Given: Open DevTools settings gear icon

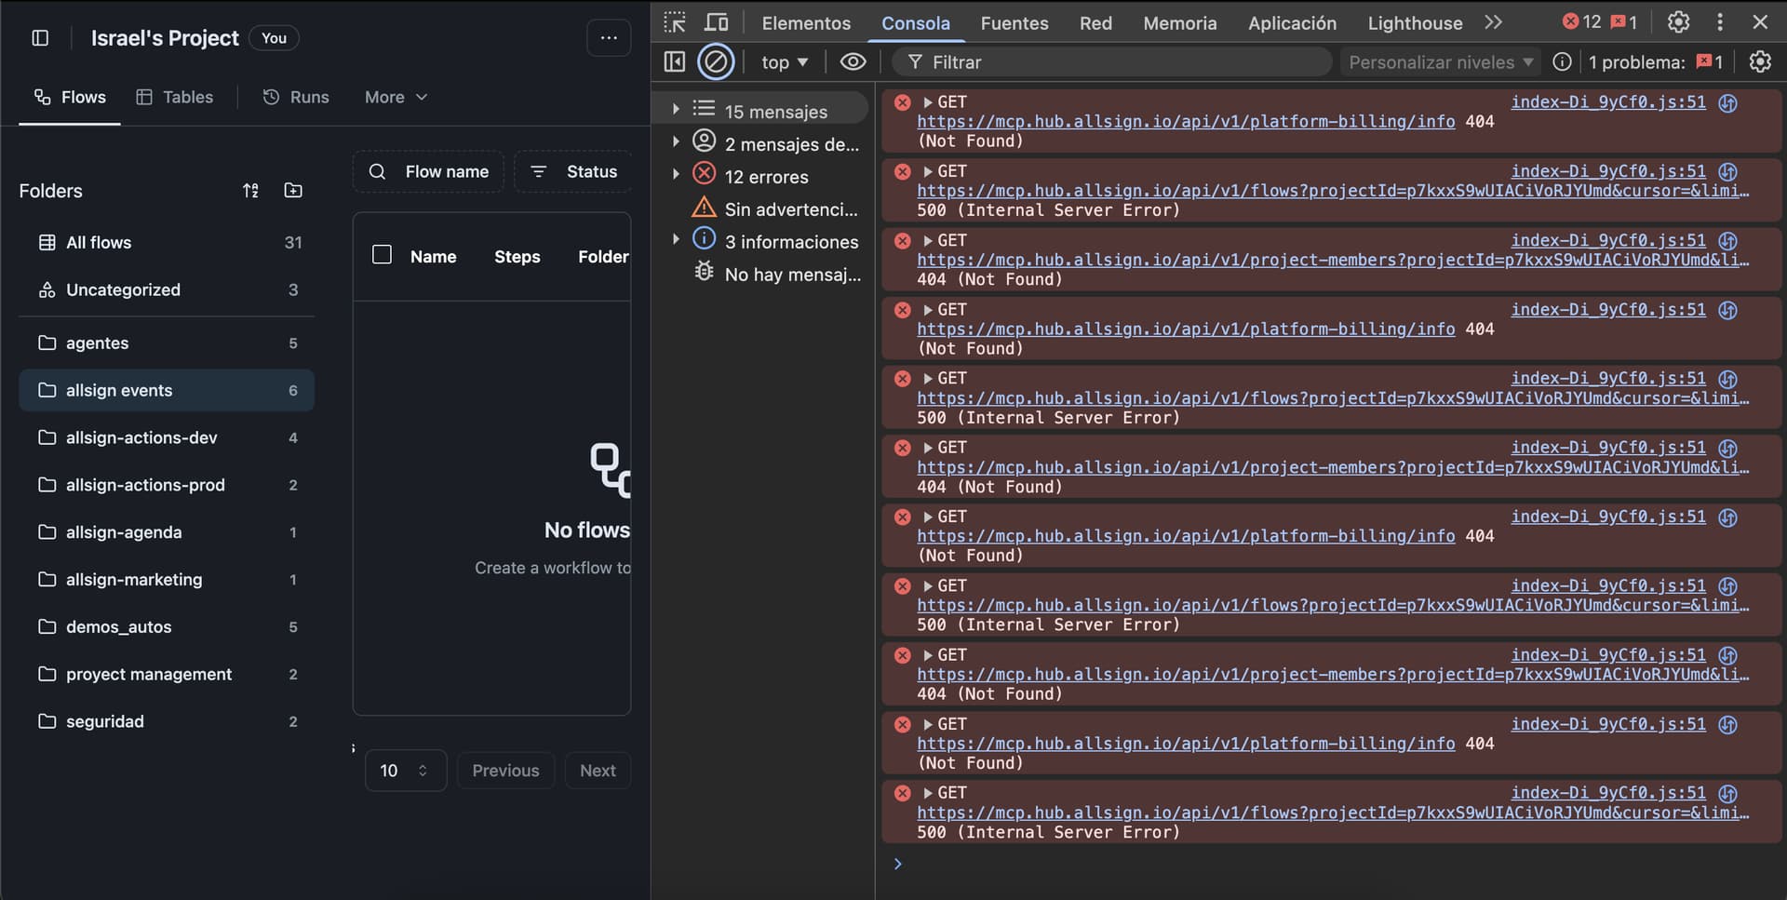Looking at the screenshot, I should click(1678, 22).
